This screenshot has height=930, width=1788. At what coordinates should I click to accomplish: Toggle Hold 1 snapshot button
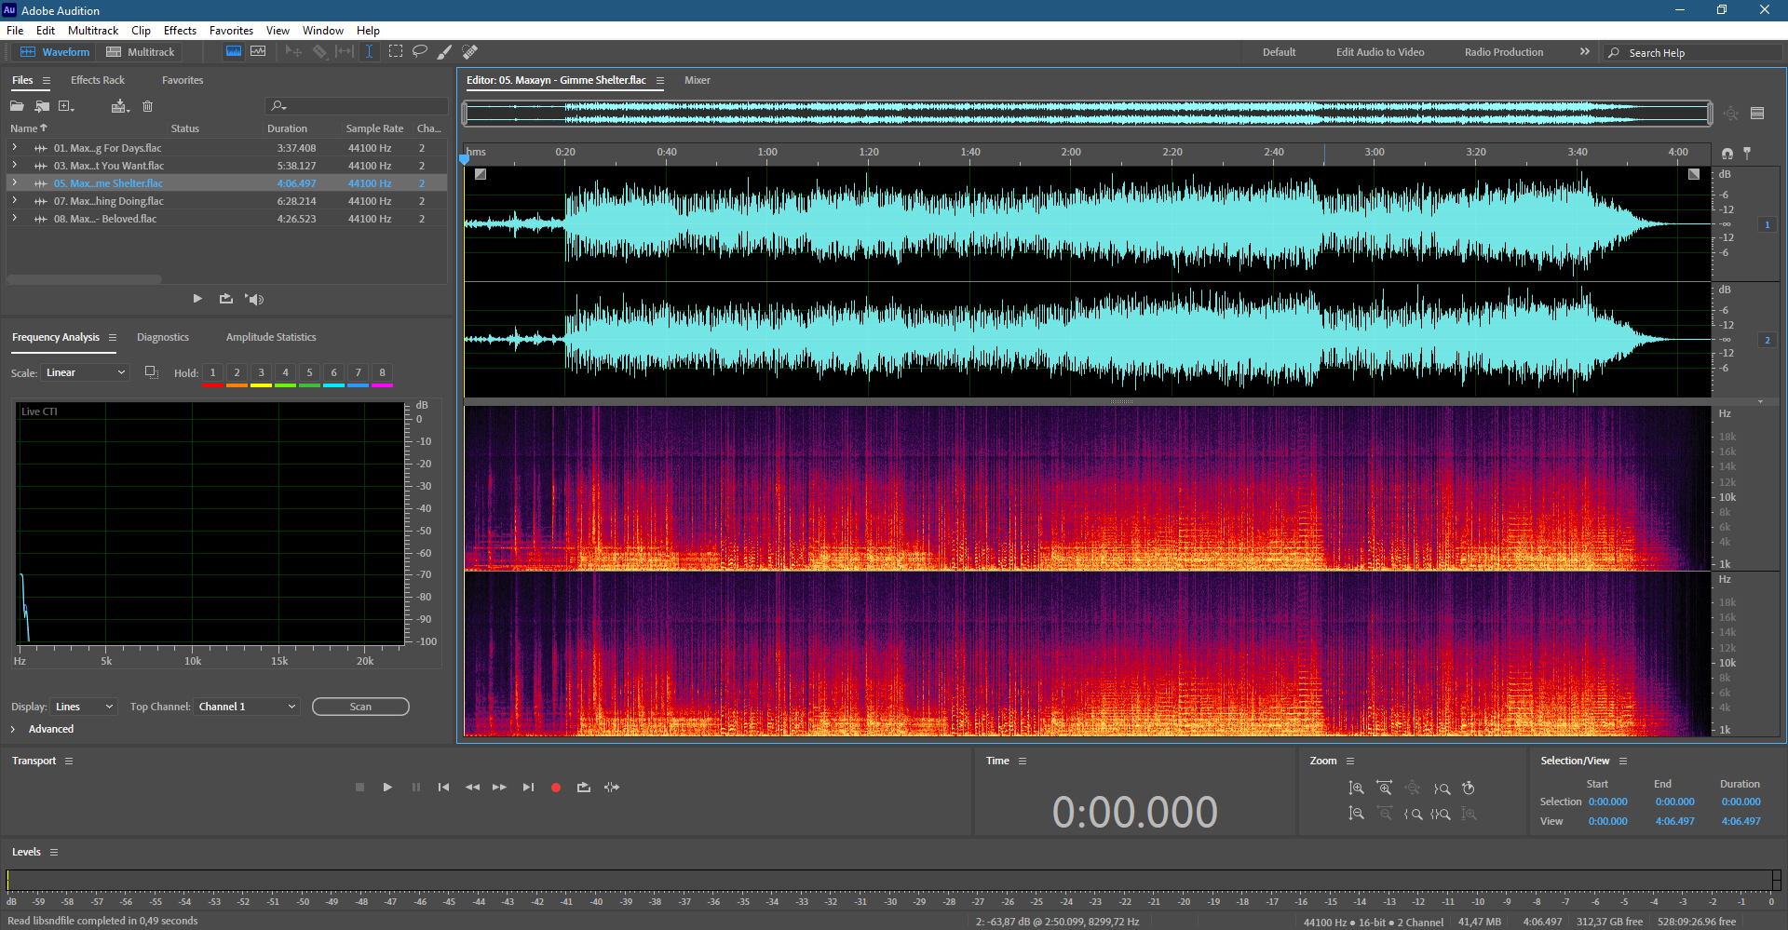click(x=212, y=373)
